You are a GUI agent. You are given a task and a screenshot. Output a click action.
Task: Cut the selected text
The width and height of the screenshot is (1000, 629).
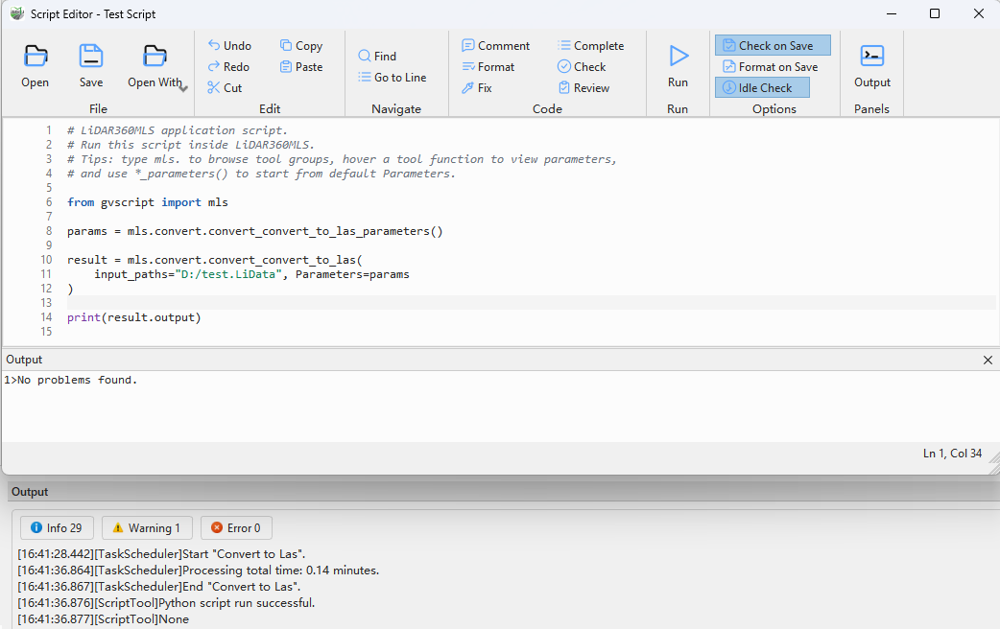(x=225, y=88)
